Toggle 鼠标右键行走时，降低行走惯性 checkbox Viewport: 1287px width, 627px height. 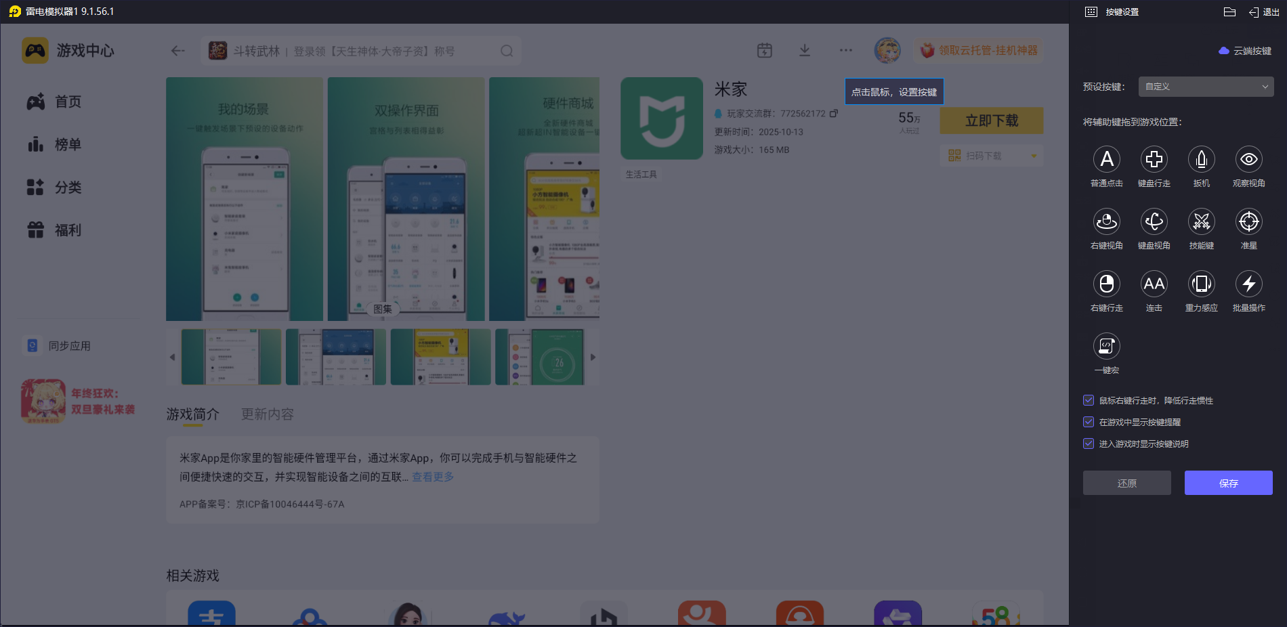tap(1089, 400)
